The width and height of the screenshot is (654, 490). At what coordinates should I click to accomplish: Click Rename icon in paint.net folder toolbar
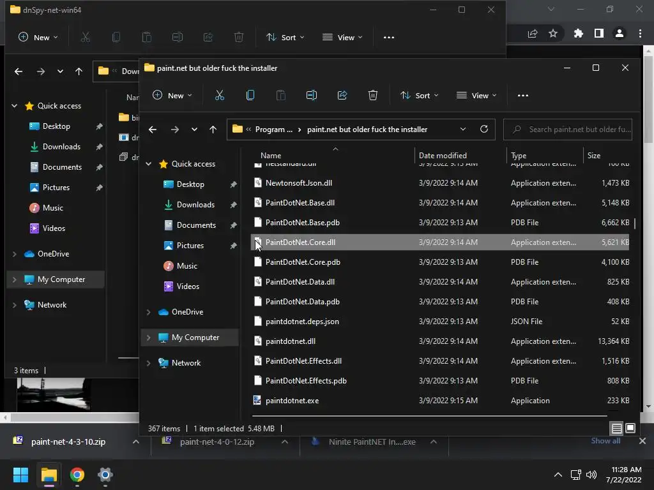(312, 96)
